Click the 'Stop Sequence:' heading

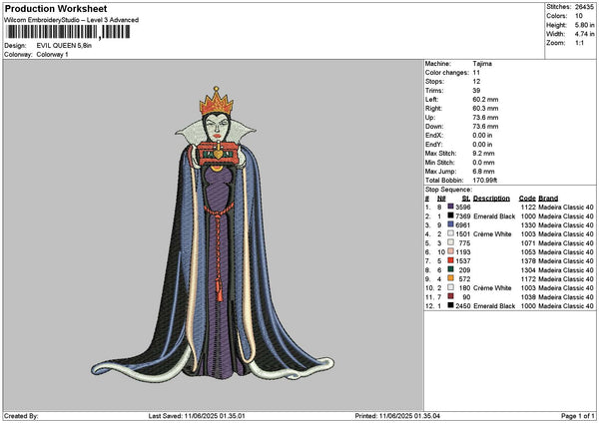(448, 190)
